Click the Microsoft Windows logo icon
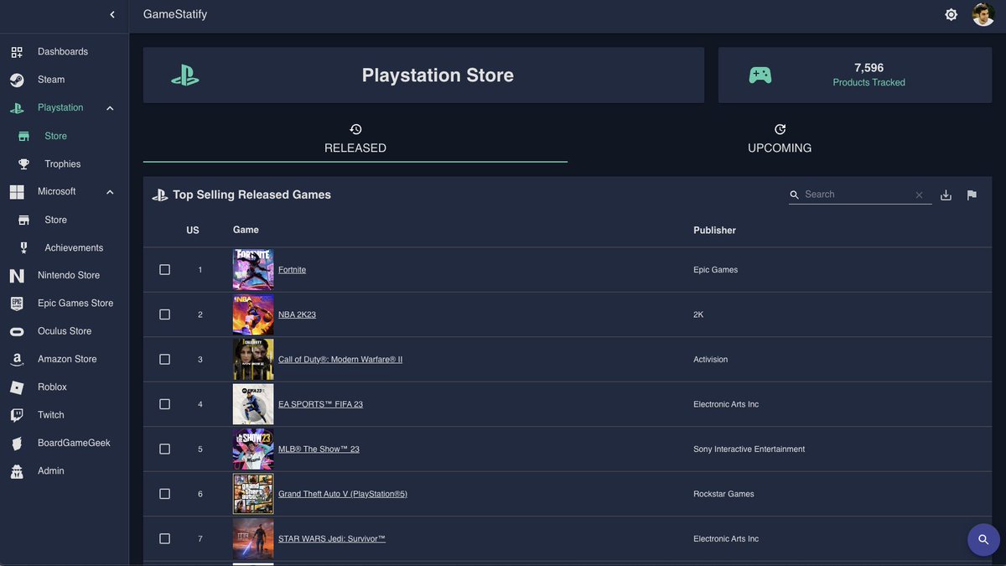Image resolution: width=1006 pixels, height=566 pixels. point(17,192)
